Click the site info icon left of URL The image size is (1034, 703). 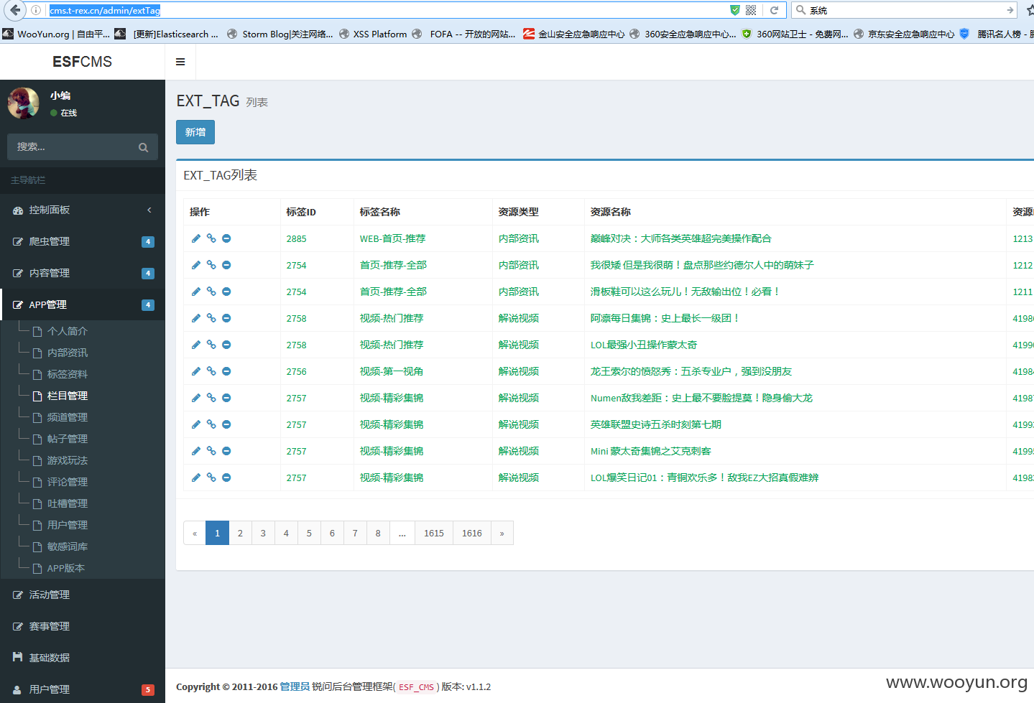[36, 10]
